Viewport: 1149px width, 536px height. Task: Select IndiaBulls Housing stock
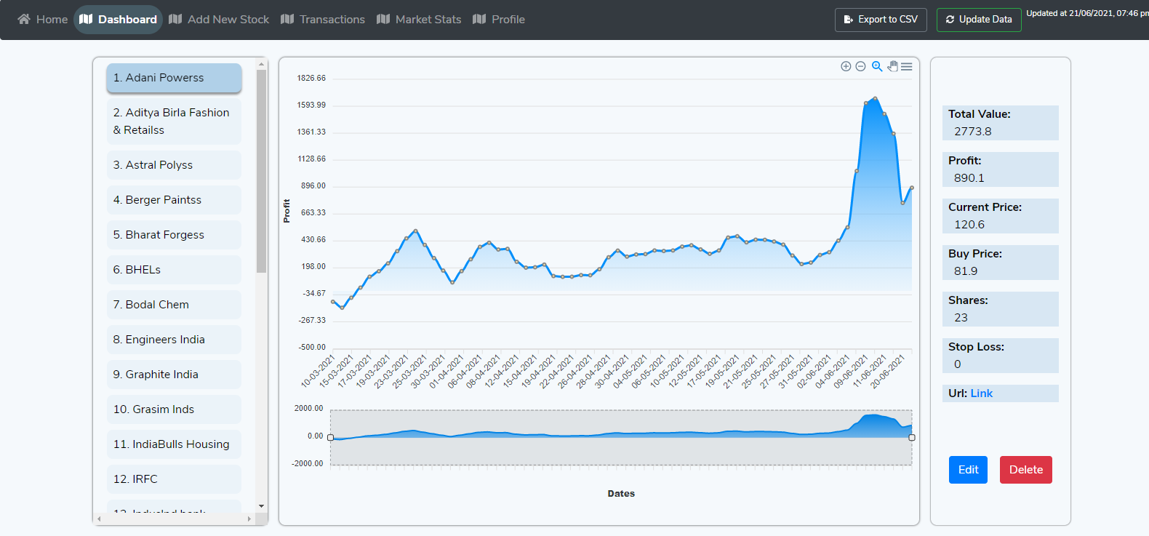coord(174,444)
